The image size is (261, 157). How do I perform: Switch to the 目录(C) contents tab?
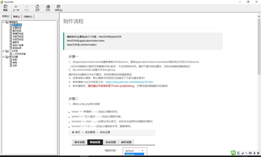[6, 16]
